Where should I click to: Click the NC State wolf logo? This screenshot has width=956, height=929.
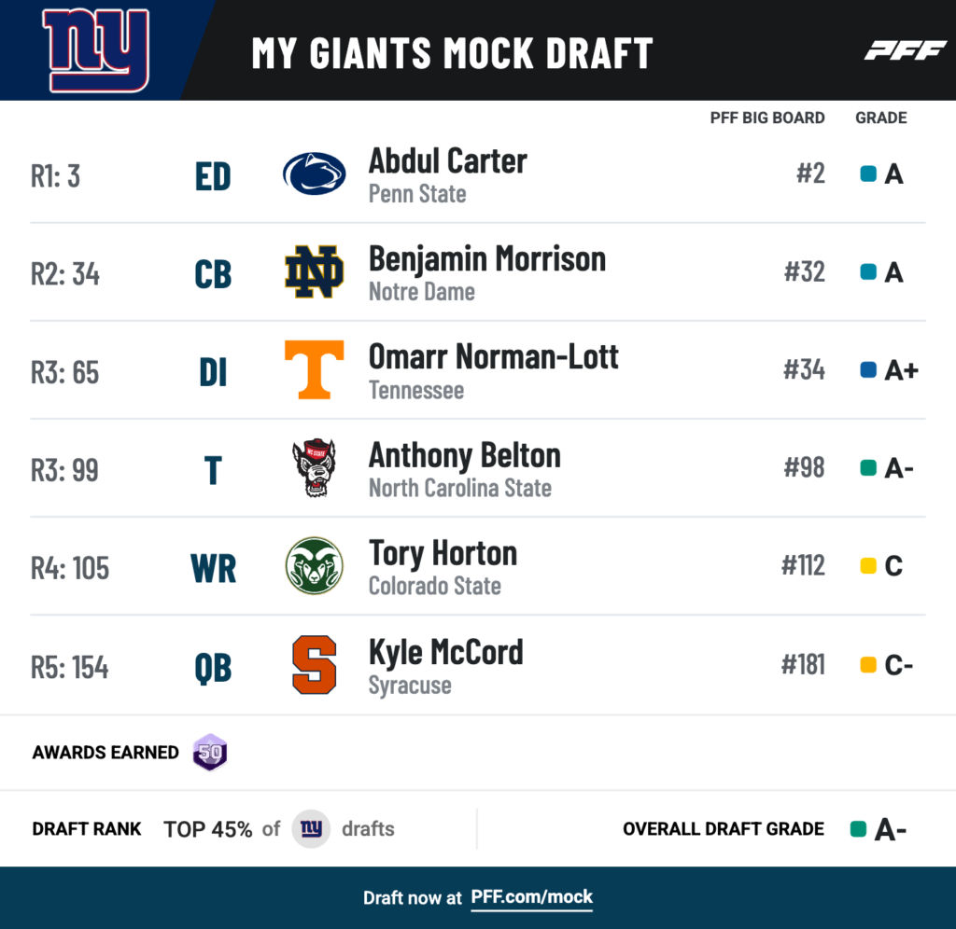point(314,467)
